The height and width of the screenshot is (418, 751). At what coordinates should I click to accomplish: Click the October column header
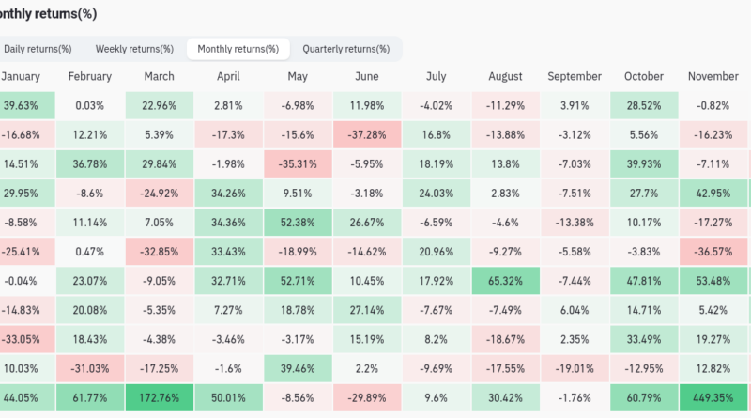pos(644,77)
